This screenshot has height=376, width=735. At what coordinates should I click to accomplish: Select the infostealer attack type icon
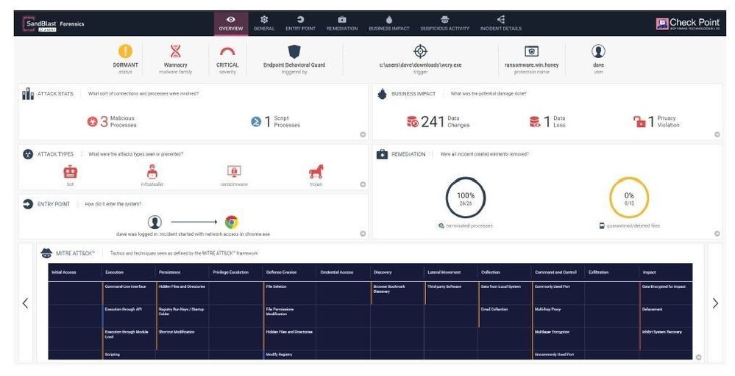coord(152,172)
